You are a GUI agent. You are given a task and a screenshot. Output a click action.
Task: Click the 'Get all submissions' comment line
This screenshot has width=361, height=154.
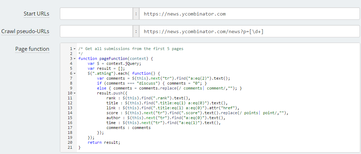tap(130, 49)
